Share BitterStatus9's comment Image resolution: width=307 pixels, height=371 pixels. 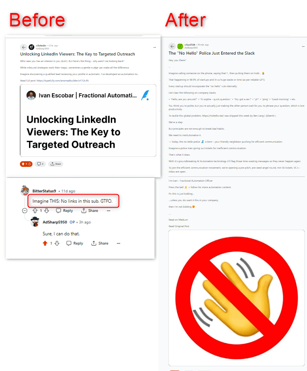[90, 211]
